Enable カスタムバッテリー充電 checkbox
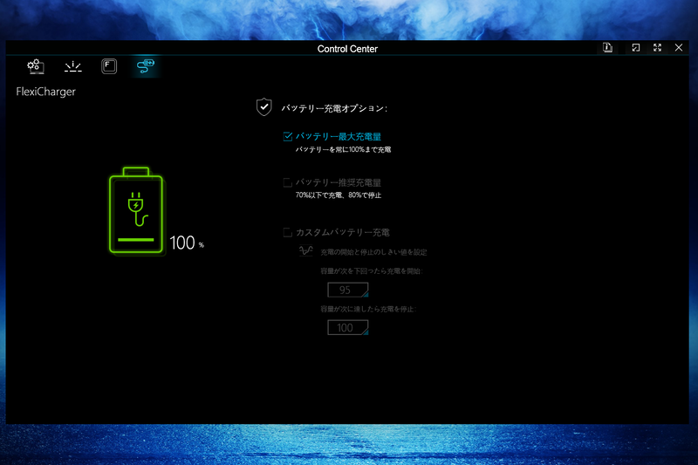Image resolution: width=698 pixels, height=465 pixels. tap(288, 232)
